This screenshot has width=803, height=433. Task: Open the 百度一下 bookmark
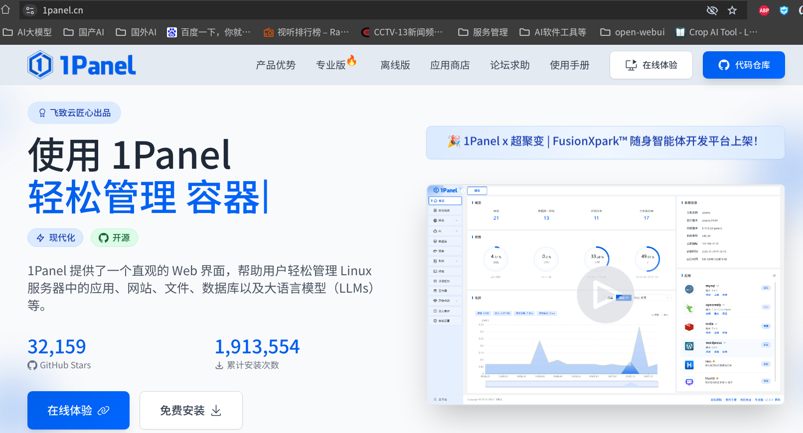point(208,32)
